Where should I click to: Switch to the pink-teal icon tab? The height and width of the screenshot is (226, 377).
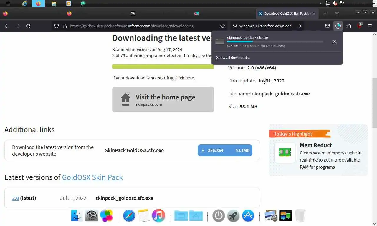(x=197, y=14)
